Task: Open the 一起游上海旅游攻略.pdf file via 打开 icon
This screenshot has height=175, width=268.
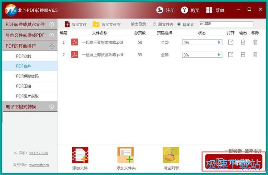Action: (x=231, y=54)
